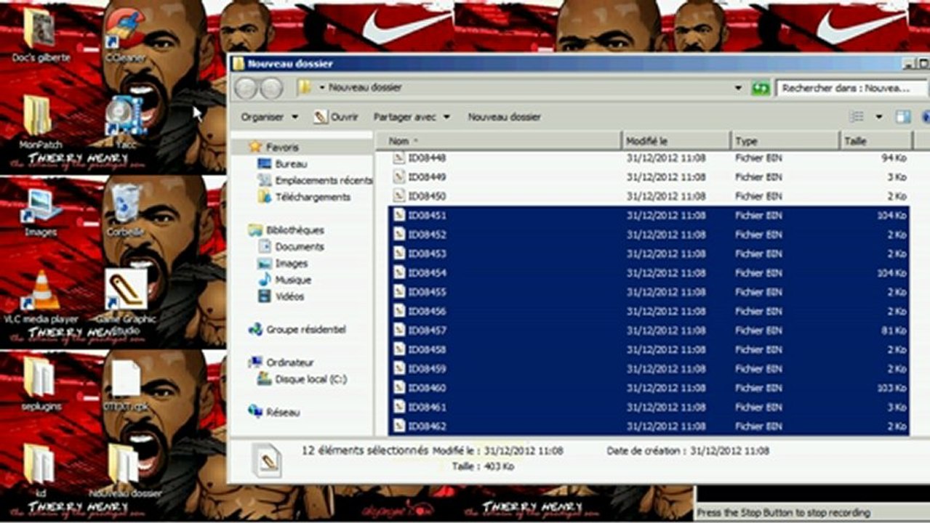This screenshot has height=523, width=930.
Task: Launch CCleaner from the desktop
Action: 125,34
